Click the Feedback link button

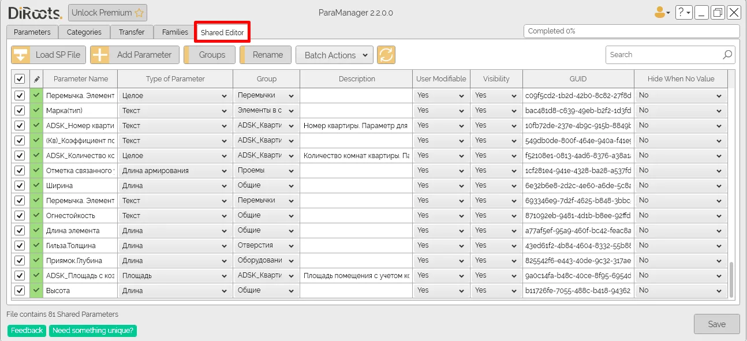tap(27, 331)
